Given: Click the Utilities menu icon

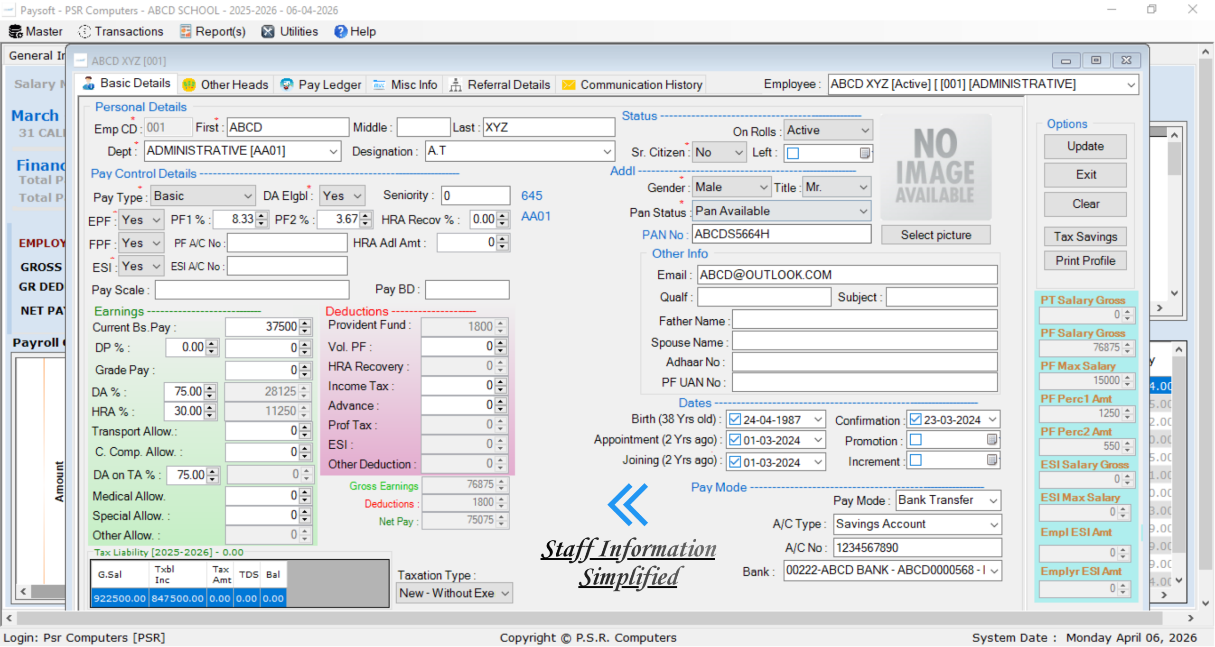Looking at the screenshot, I should tap(268, 32).
